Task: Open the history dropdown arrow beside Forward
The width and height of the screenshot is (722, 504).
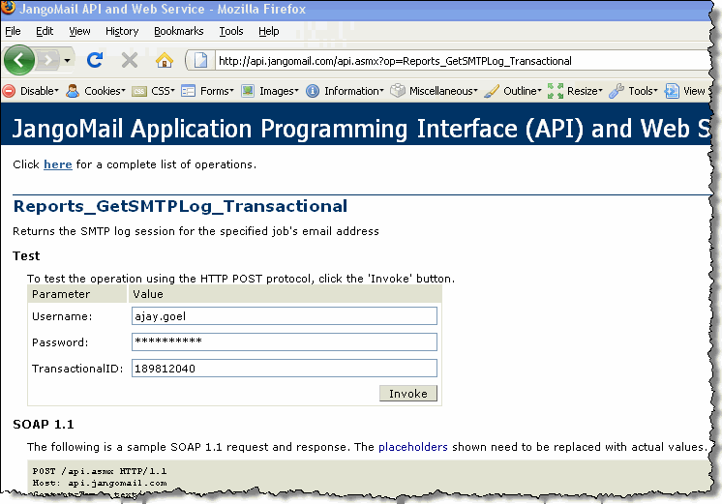Action: point(67,60)
